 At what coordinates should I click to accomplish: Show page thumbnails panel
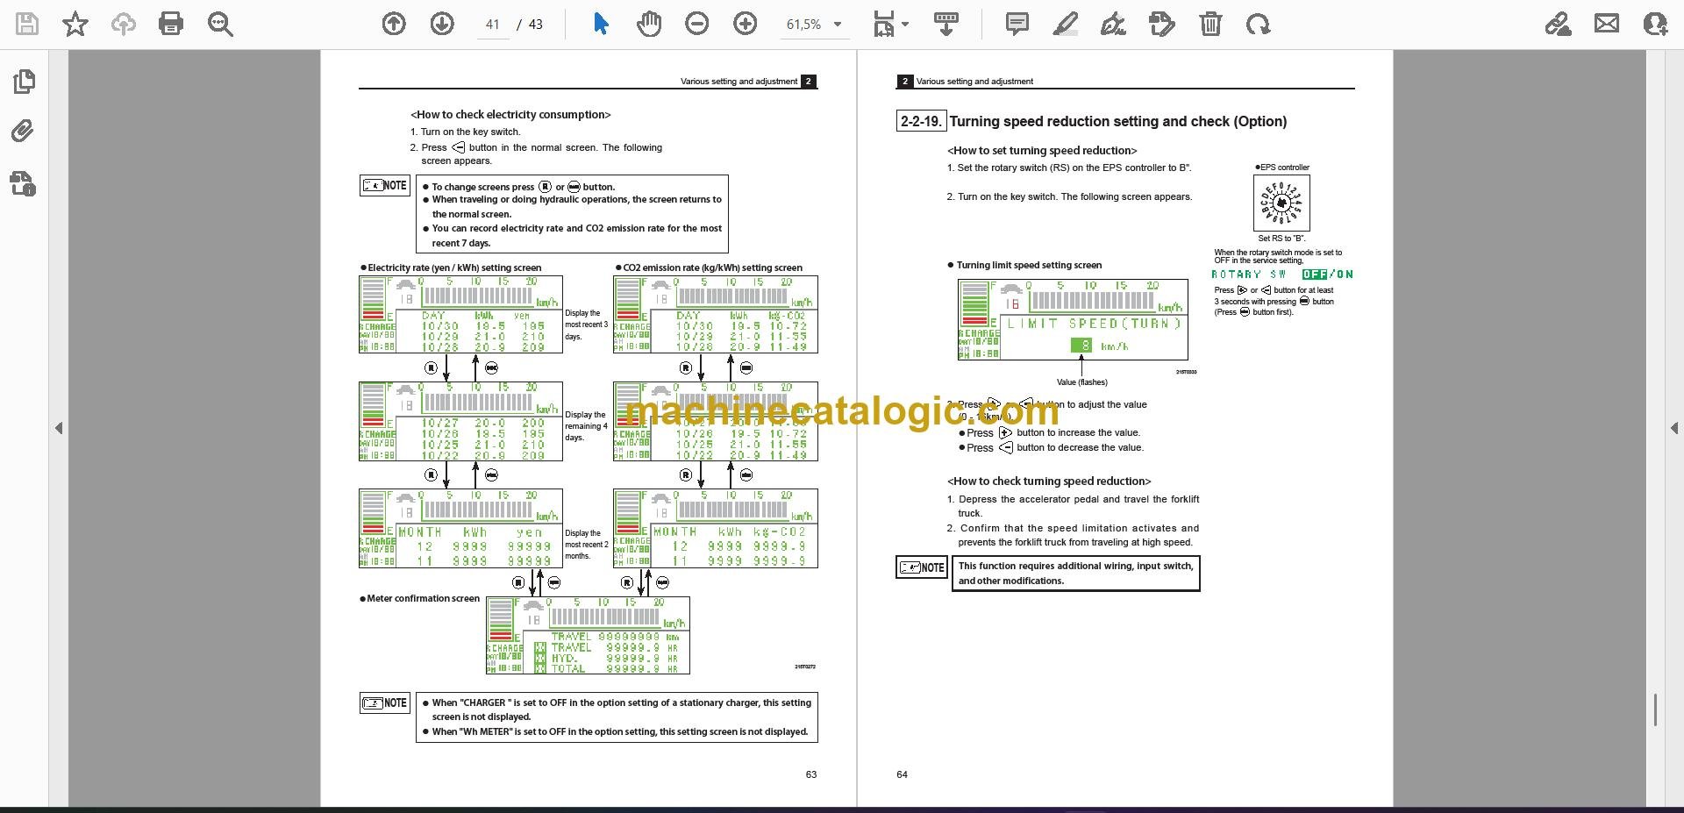click(24, 82)
